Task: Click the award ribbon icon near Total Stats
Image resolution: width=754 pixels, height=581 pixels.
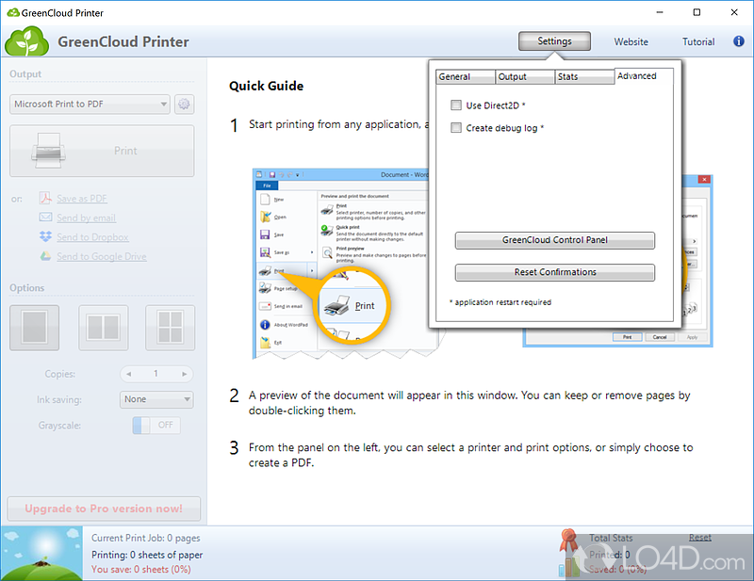Action: 568,540
